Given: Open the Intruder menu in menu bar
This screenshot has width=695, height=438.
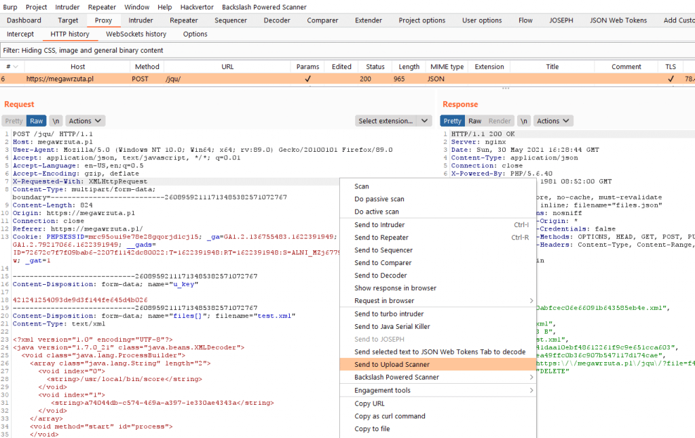Looking at the screenshot, I should [67, 7].
